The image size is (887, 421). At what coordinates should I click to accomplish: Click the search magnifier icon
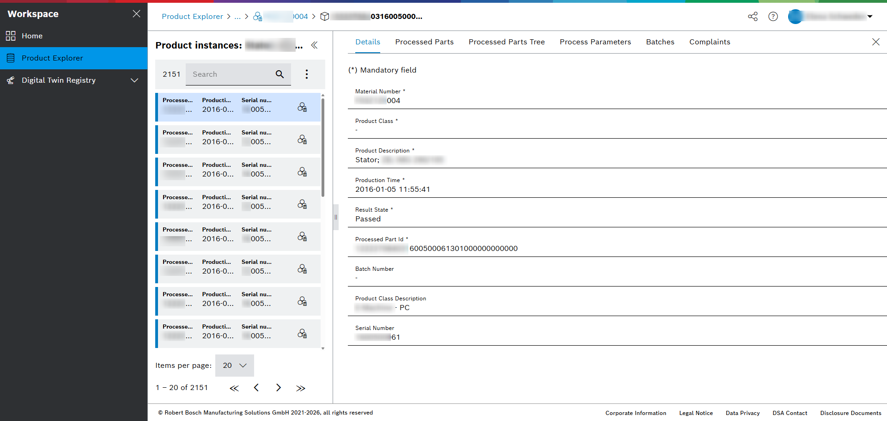point(280,74)
